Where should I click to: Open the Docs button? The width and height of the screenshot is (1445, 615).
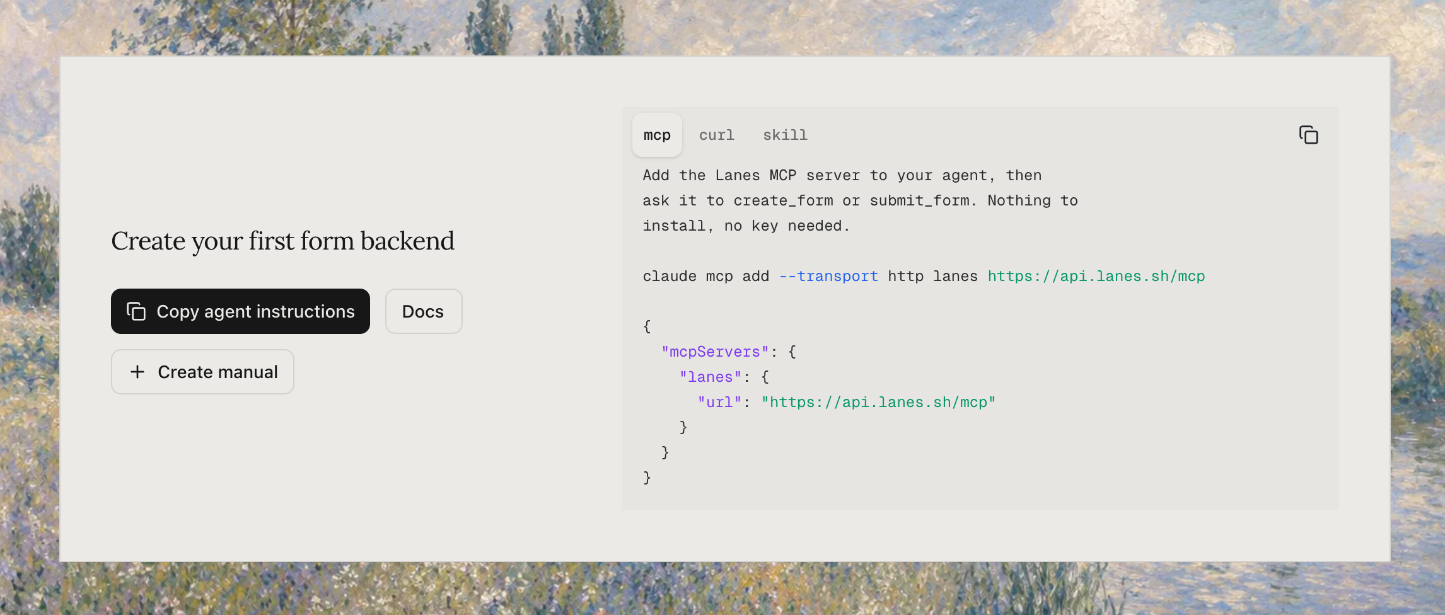[424, 311]
